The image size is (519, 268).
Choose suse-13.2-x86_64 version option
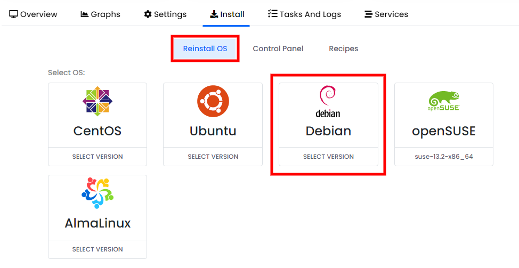pyautogui.click(x=443, y=157)
